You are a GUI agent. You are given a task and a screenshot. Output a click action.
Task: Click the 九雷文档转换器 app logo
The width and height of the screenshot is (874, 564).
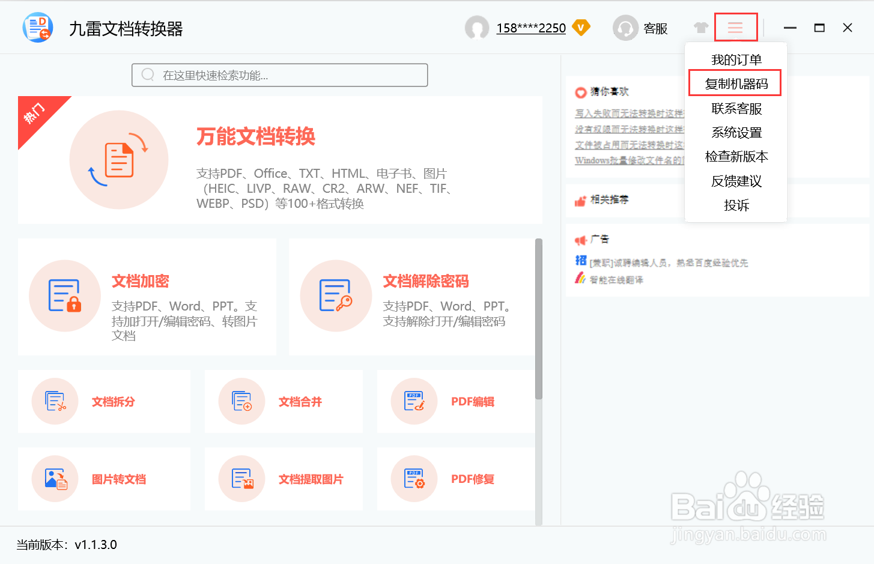pos(38,28)
